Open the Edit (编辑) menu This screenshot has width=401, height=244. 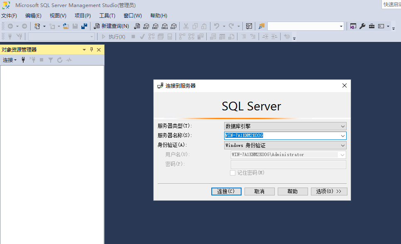coord(33,16)
